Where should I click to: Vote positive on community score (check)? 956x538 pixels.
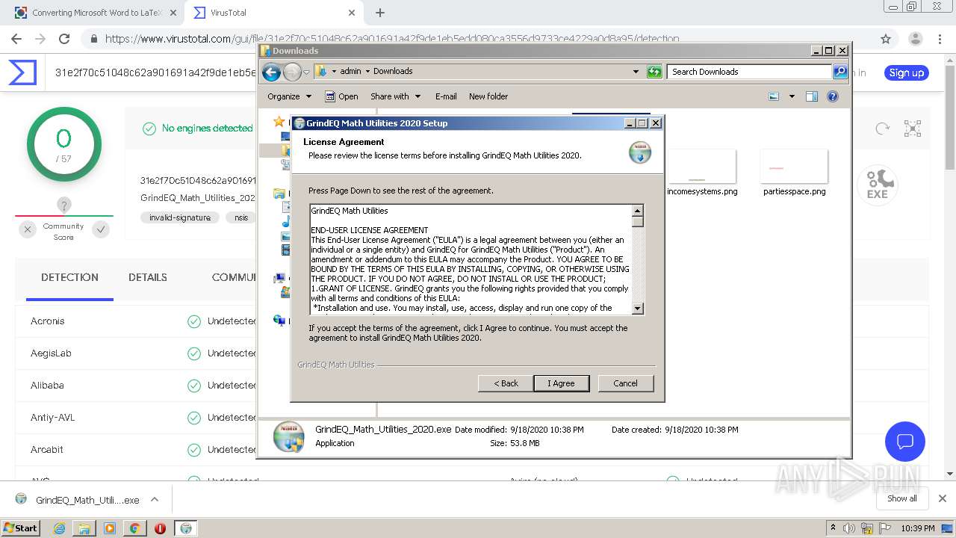click(x=101, y=230)
